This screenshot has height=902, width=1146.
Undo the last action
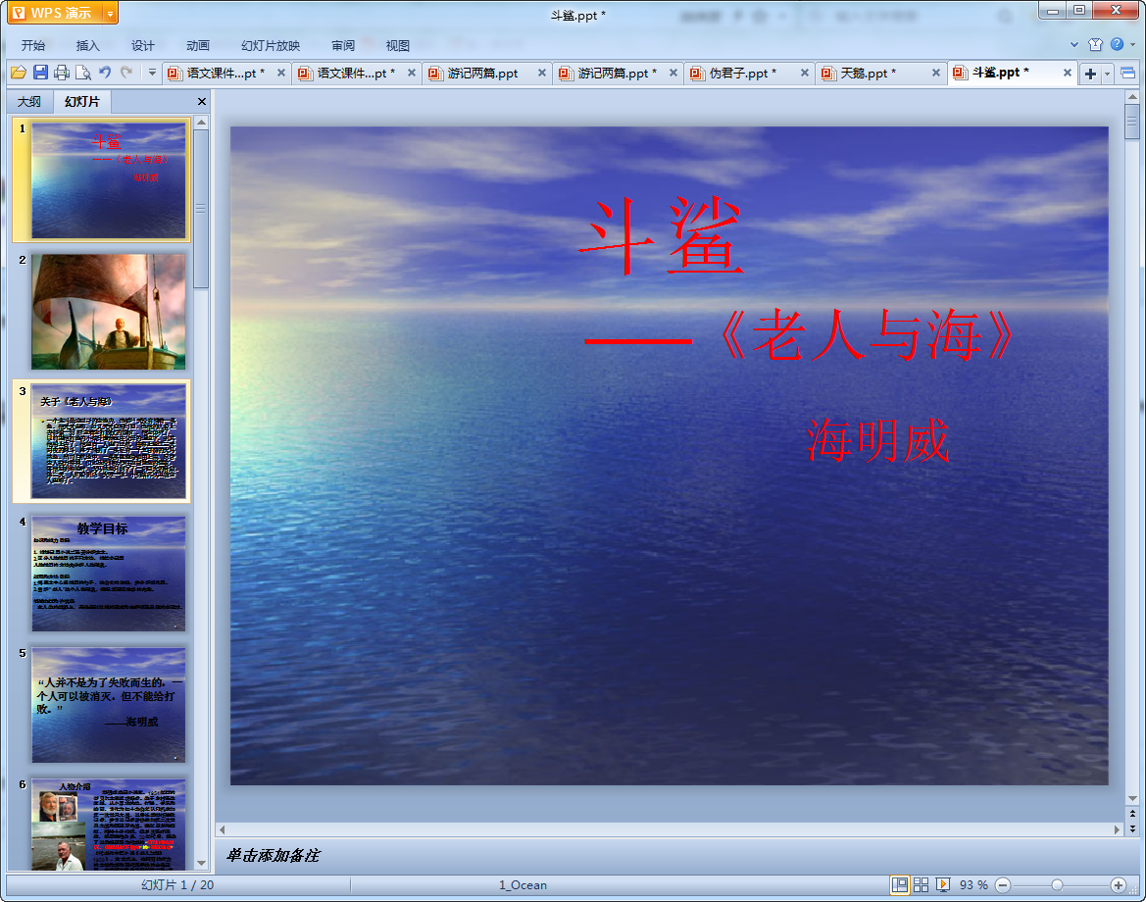click(105, 73)
